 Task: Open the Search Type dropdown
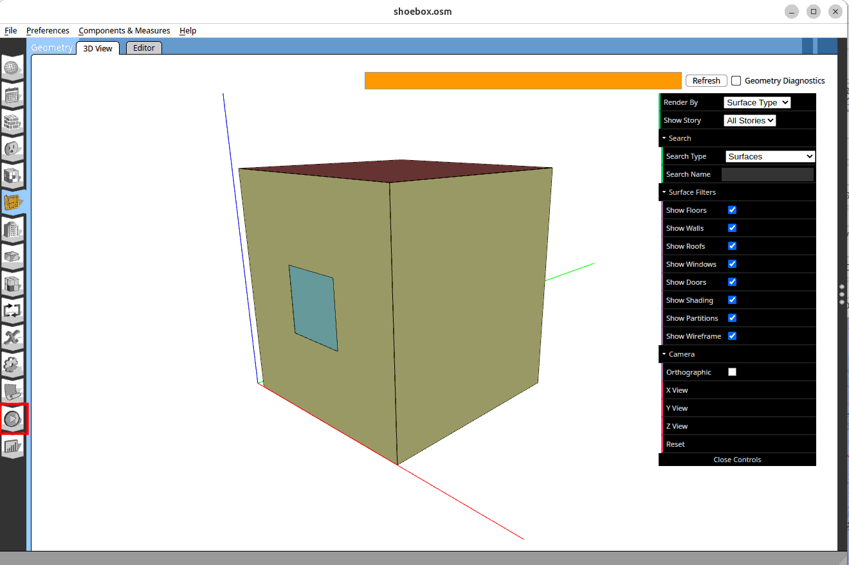770,157
